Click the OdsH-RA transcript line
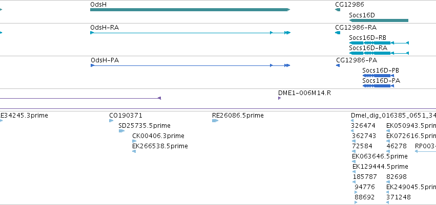The height and width of the screenshot is (205, 436). [x=190, y=33]
